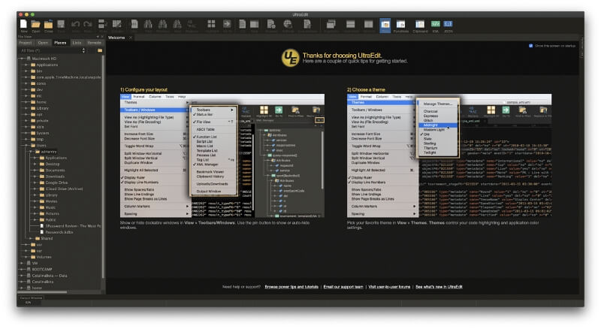601x329 pixels.
Task: Open Browse power tips and tutorials link
Action: [291, 287]
